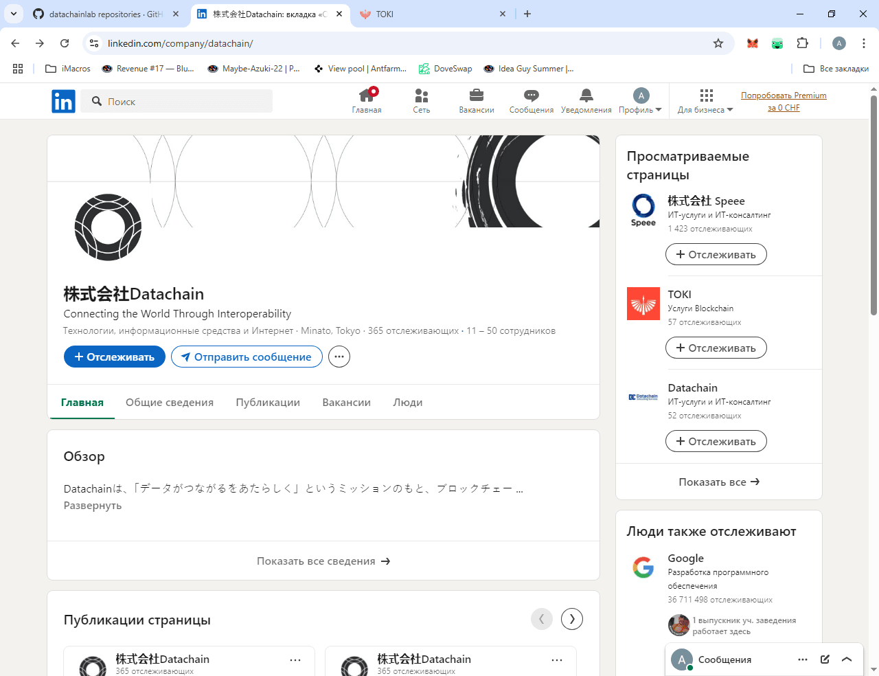
Task: Switch to the Публикации tab
Action: pyautogui.click(x=268, y=403)
